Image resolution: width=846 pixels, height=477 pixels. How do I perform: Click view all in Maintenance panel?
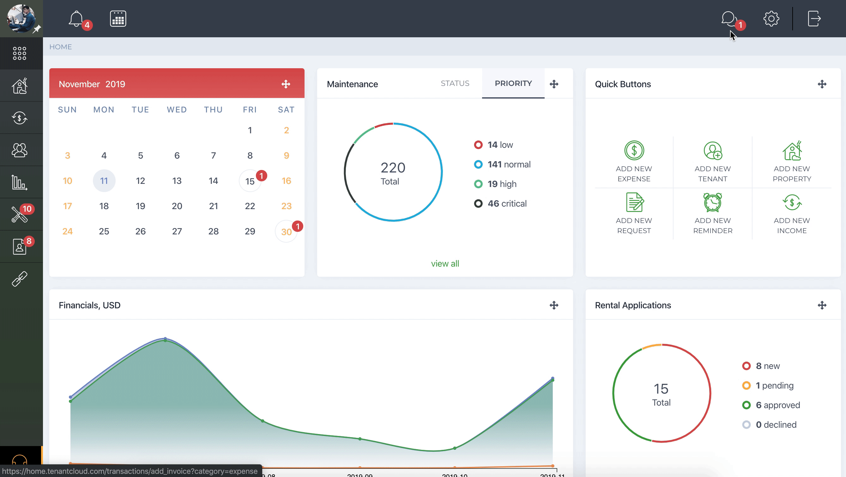pos(445,263)
